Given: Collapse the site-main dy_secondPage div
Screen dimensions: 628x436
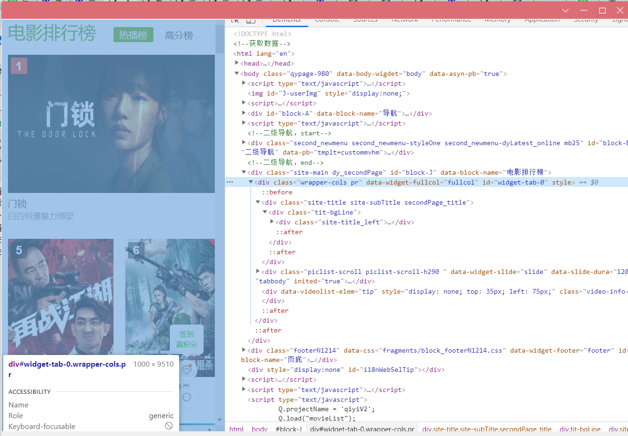Looking at the screenshot, I should pyautogui.click(x=244, y=172).
